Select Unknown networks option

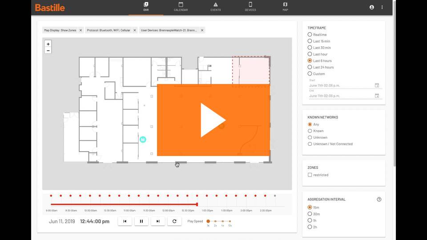click(310, 137)
